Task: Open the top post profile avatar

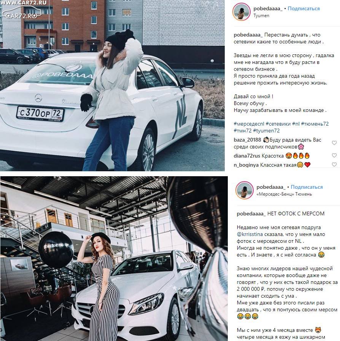Action: coord(241,12)
